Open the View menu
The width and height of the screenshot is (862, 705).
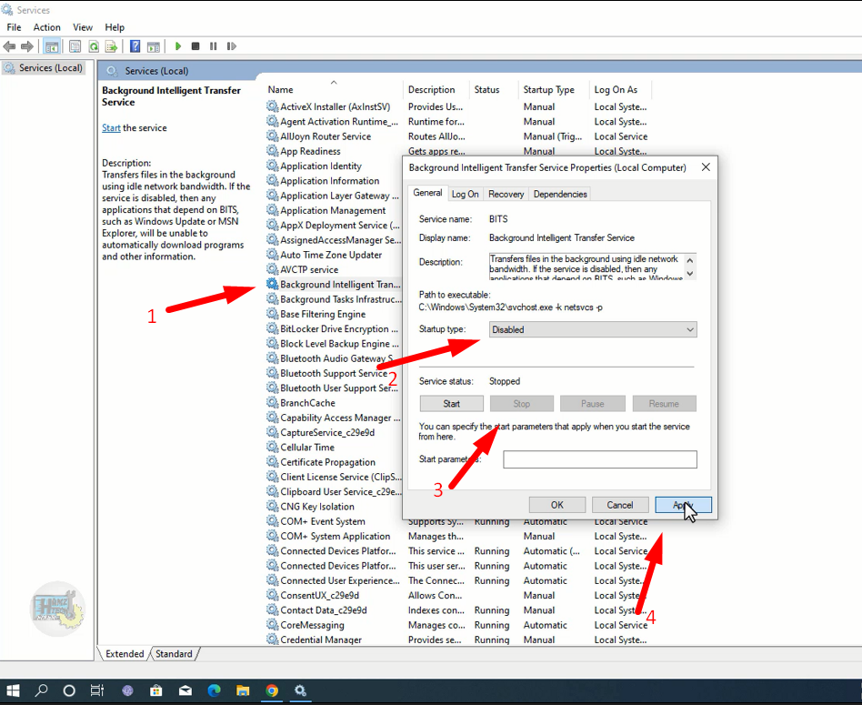coord(83,27)
